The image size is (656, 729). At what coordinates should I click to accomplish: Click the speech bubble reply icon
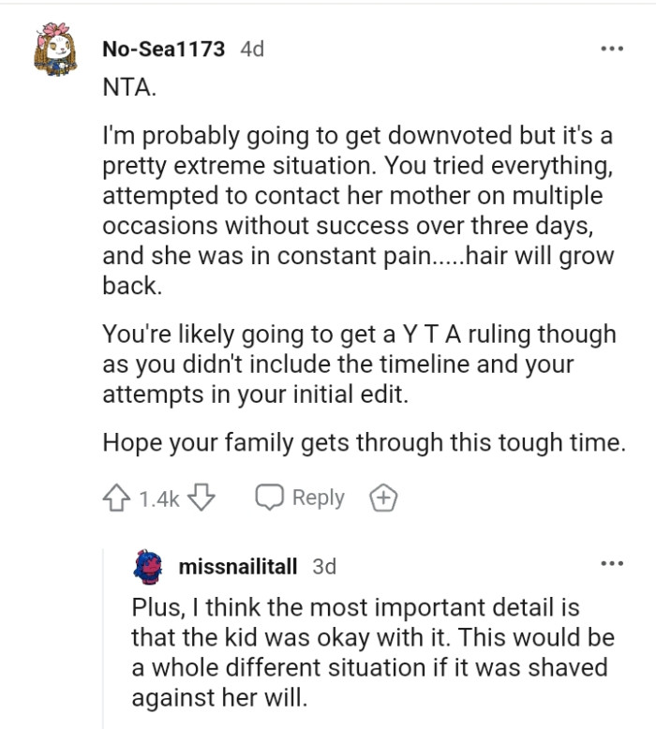coord(272,498)
